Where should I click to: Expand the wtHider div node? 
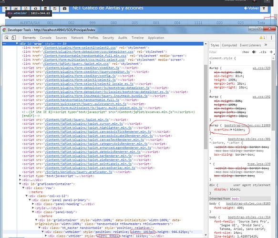[x=46, y=236]
